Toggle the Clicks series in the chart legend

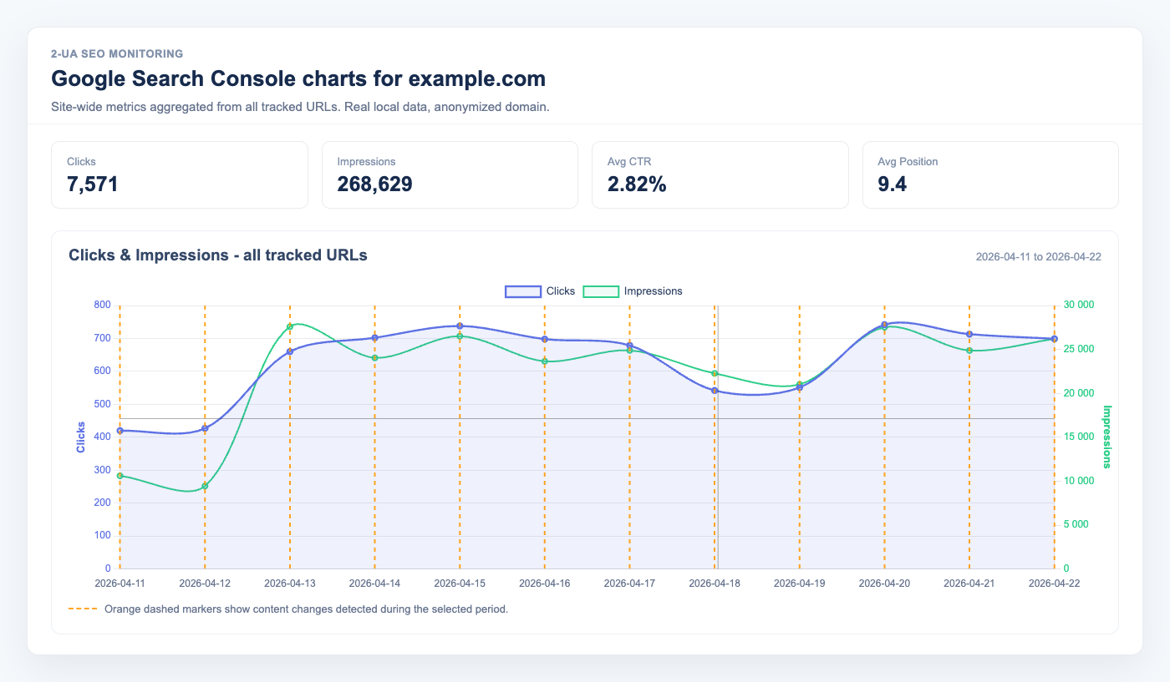540,291
